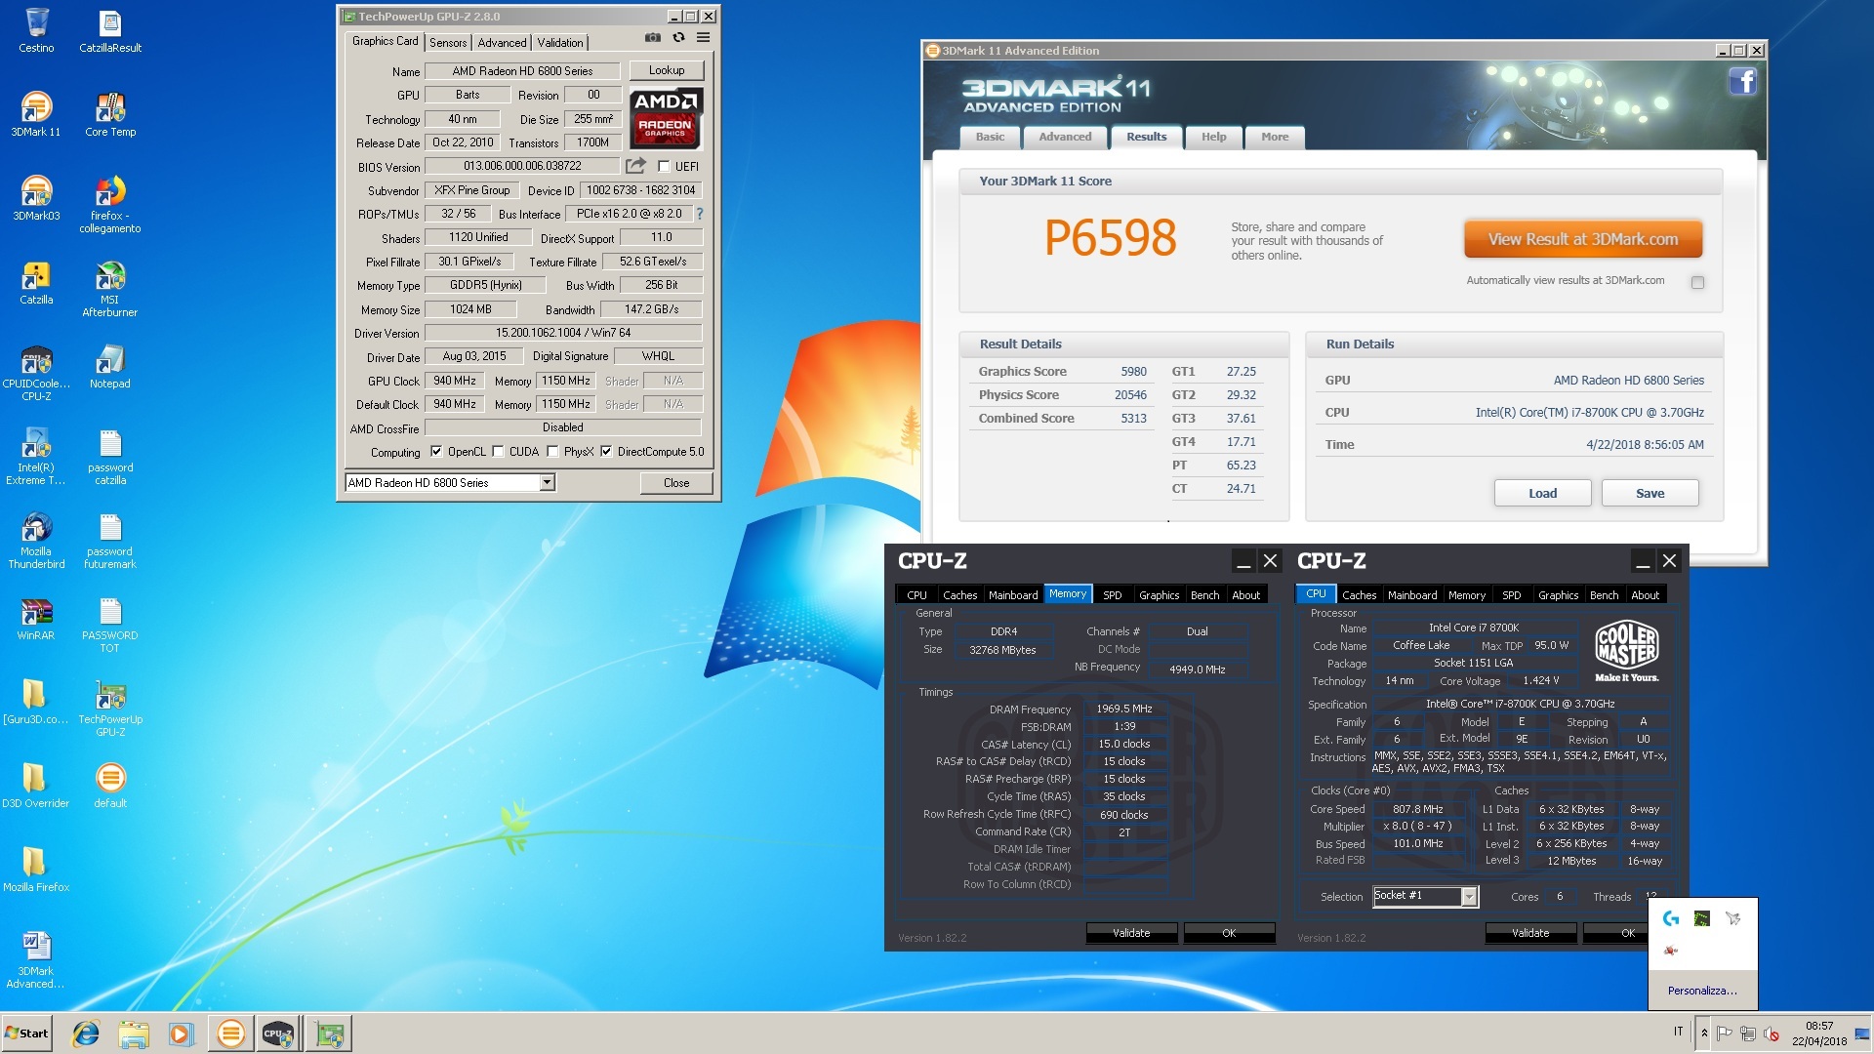Enable automatically view results at 3DMark.com
Viewport: 1874px width, 1054px height.
1697,282
